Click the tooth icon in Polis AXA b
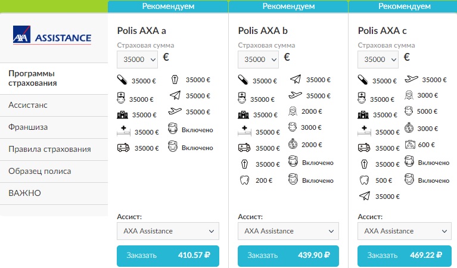This screenshot has height=268, width=457. pyautogui.click(x=243, y=180)
